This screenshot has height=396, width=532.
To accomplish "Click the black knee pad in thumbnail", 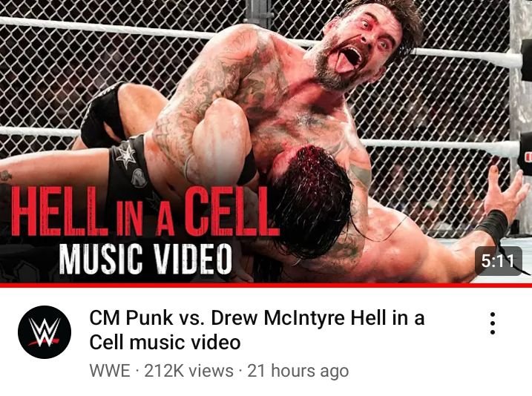I will click(x=101, y=115).
